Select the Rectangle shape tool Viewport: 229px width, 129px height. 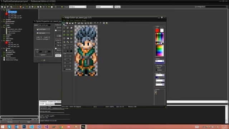tap(64, 35)
